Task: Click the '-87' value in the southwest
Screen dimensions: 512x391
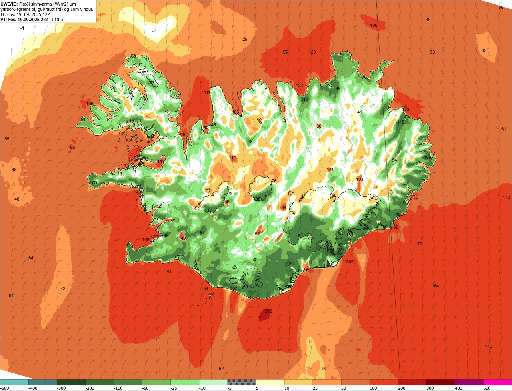Action: (202, 233)
